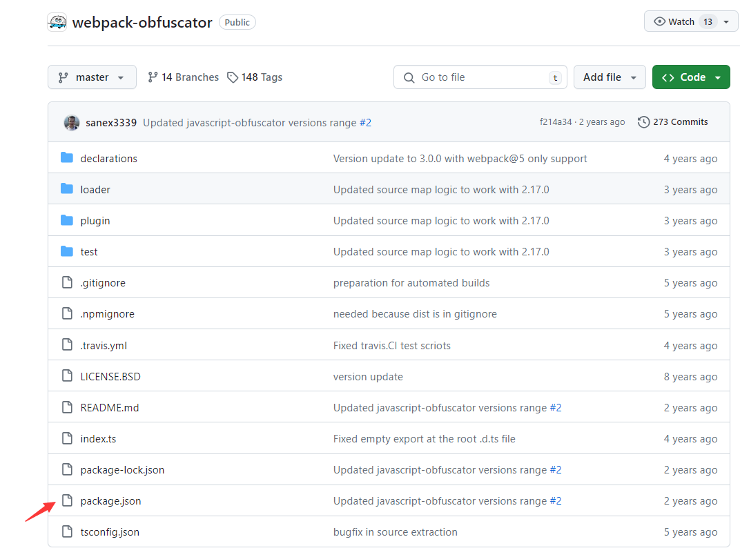Open the declarations folder icon
The height and width of the screenshot is (557, 740).
coord(67,157)
